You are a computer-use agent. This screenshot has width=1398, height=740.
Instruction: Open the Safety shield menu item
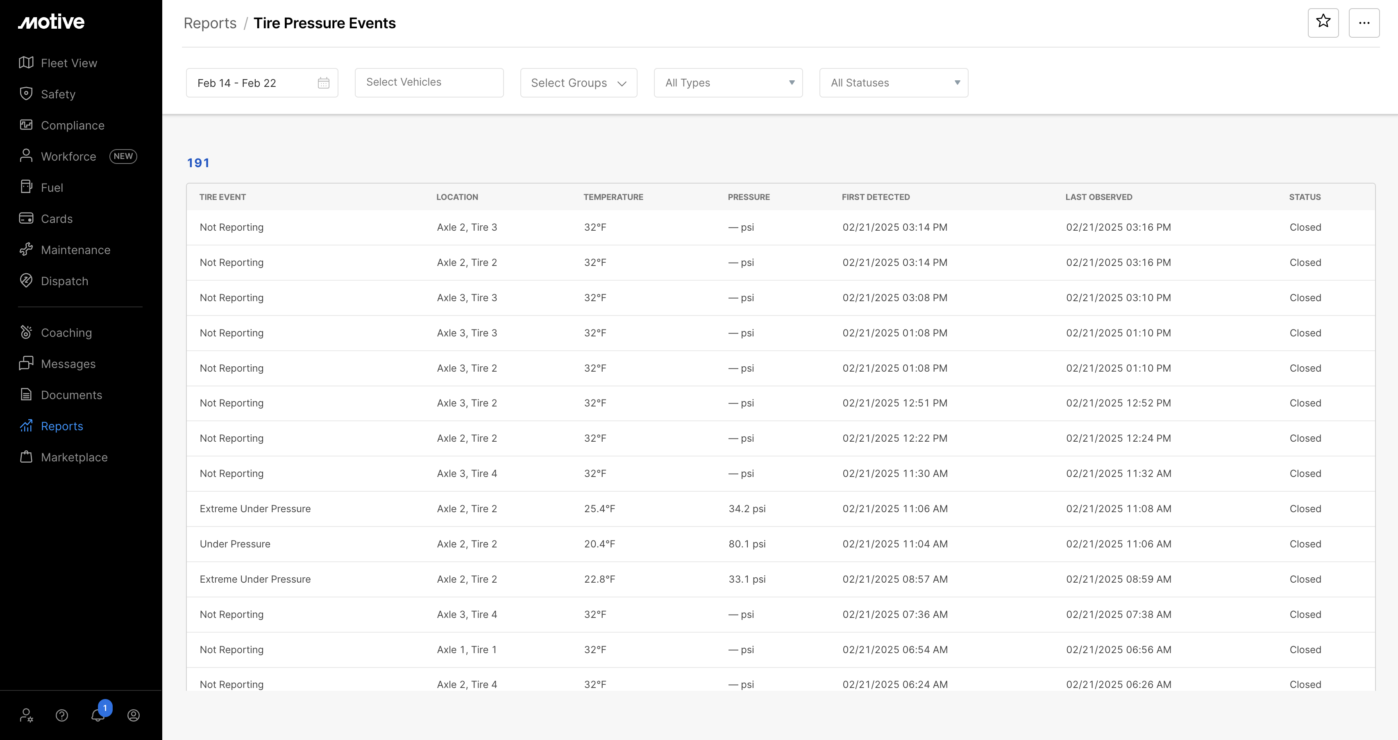pos(58,94)
